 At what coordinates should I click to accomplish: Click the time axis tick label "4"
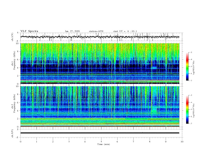point(85,142)
